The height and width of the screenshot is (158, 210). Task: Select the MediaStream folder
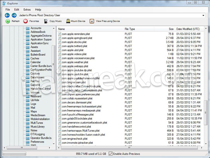click(x=38, y=115)
